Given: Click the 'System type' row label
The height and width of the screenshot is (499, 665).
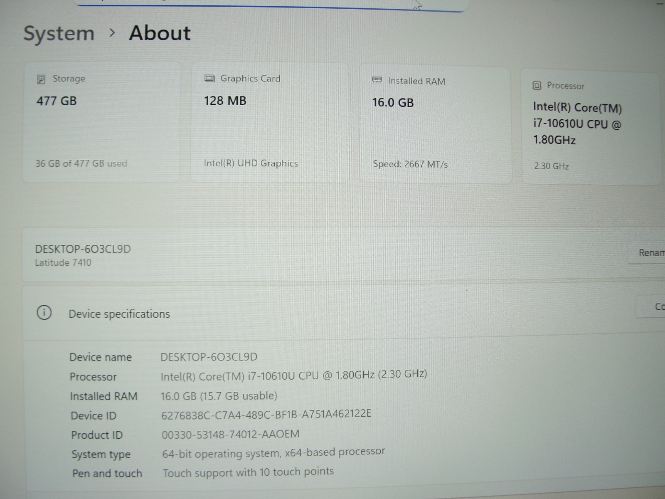Looking at the screenshot, I should tap(101, 455).
